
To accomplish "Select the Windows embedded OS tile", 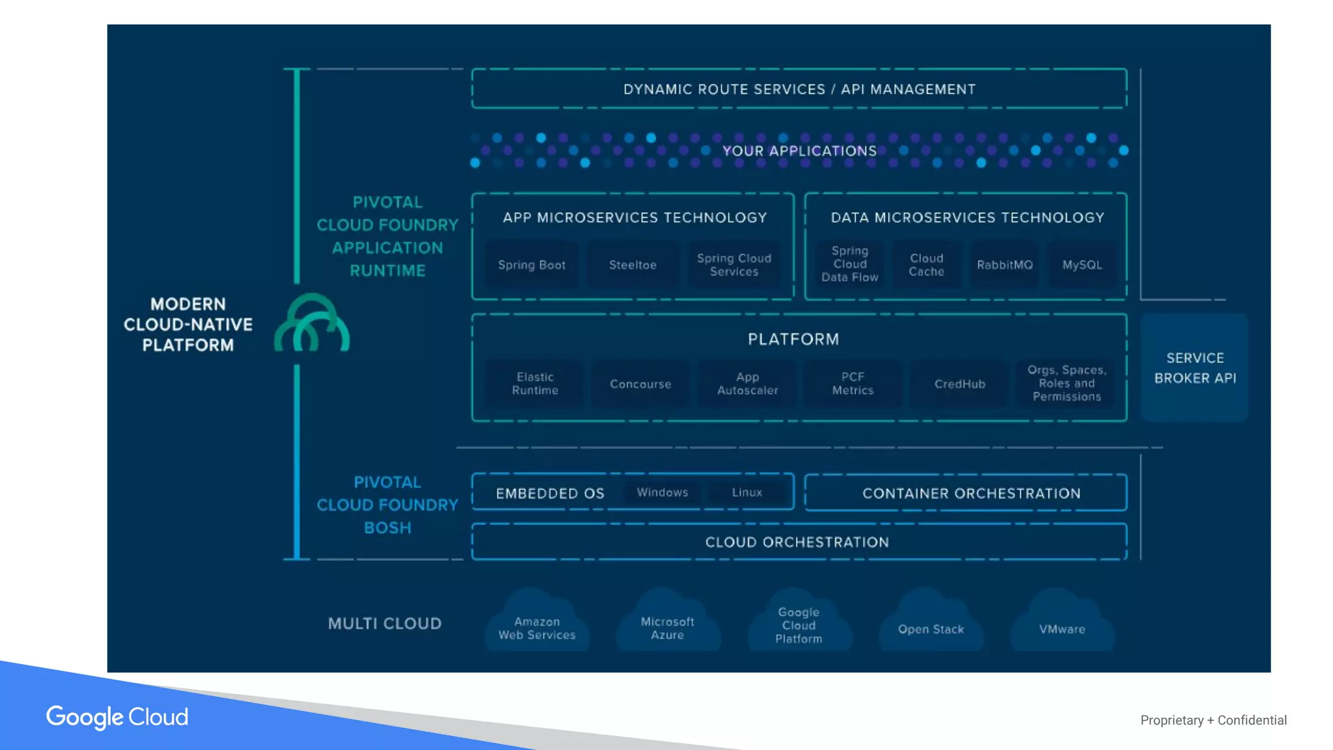I will click(662, 492).
